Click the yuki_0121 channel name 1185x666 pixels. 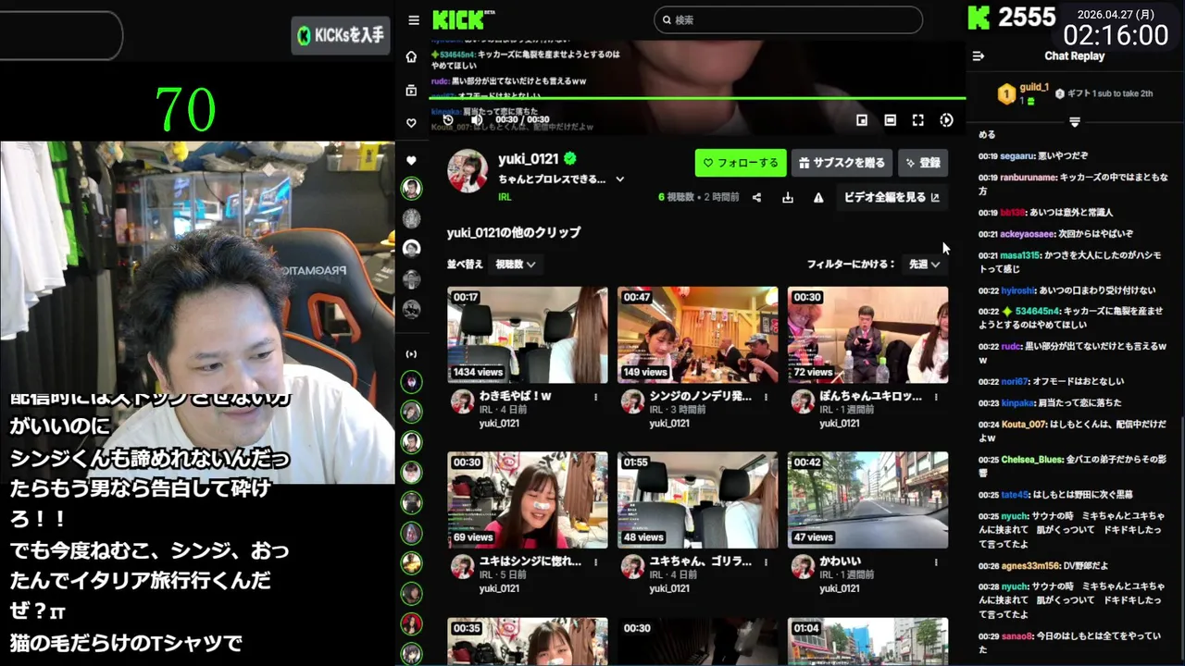(529, 159)
